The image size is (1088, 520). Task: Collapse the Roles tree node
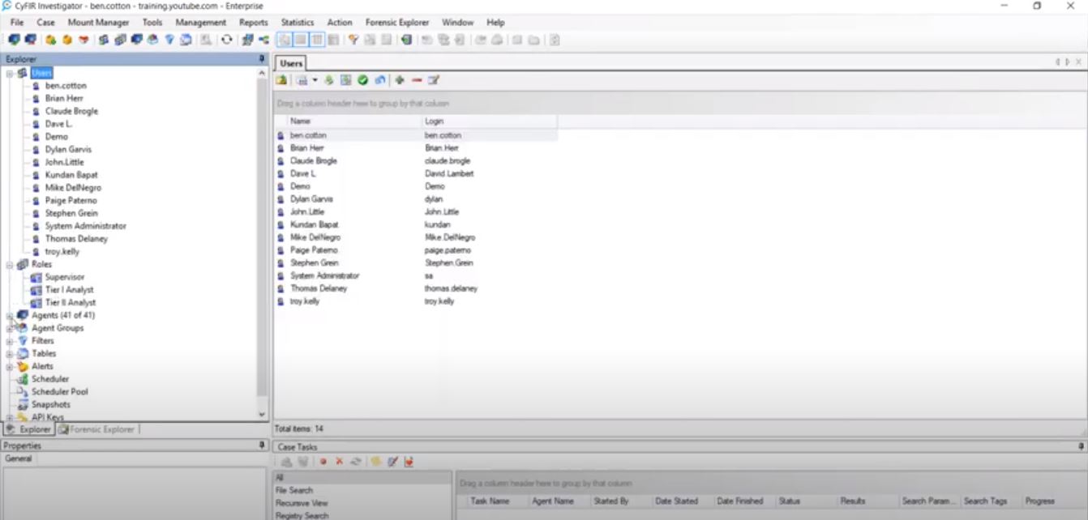point(10,264)
